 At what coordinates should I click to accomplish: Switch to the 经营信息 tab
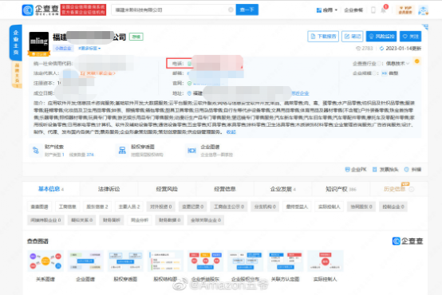point(225,189)
